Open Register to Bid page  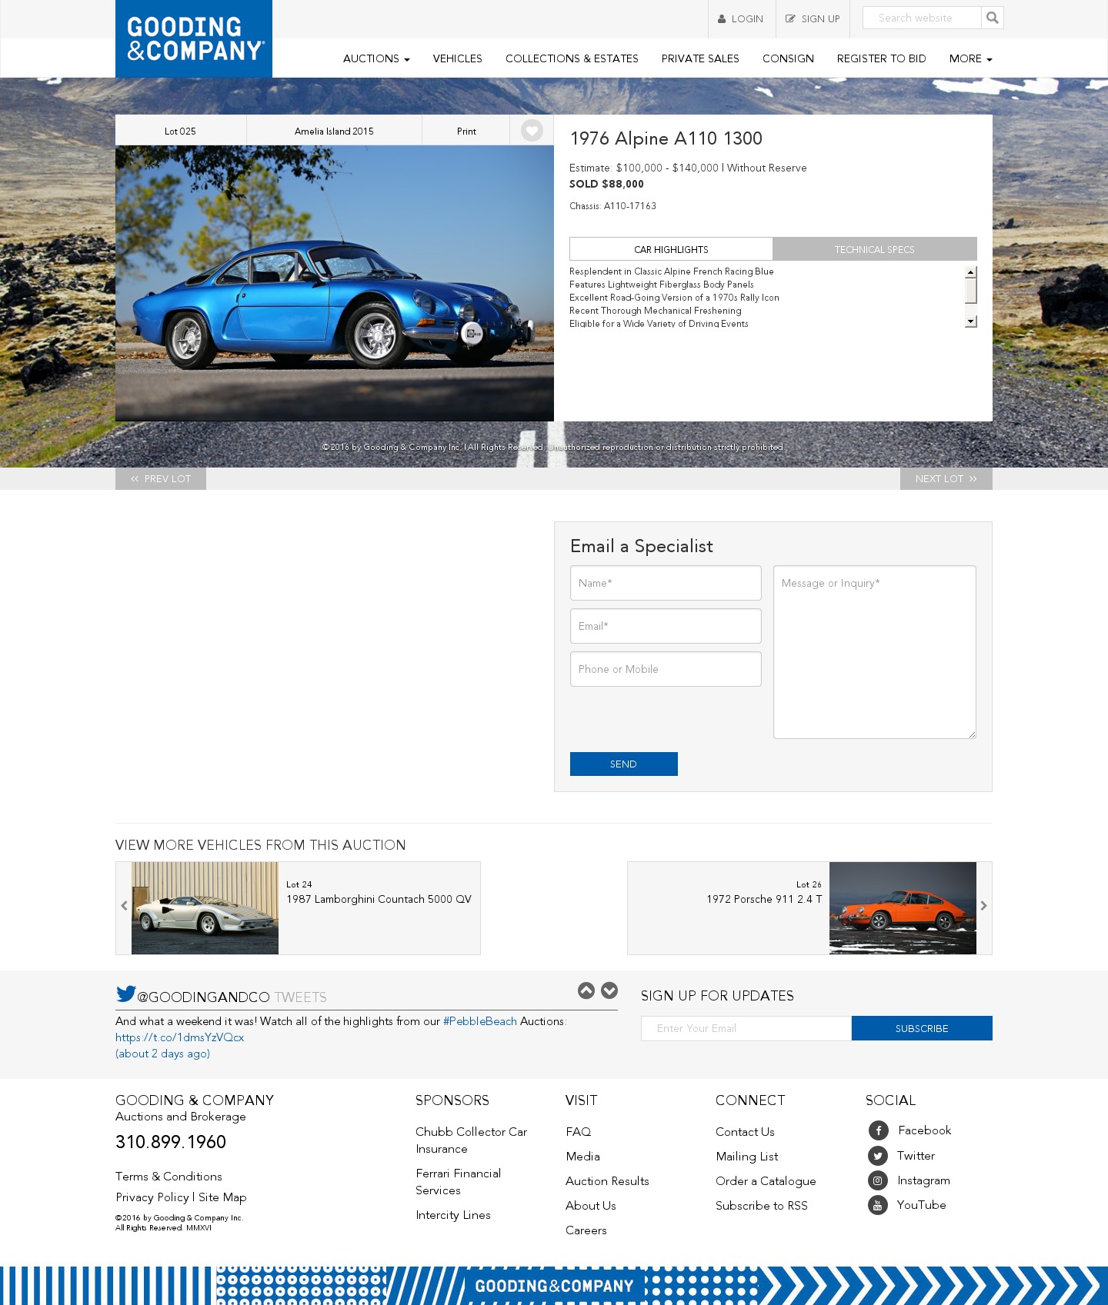tap(881, 58)
